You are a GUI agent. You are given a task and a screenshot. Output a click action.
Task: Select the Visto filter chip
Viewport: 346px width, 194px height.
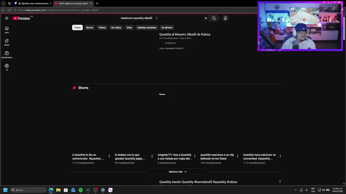click(129, 27)
